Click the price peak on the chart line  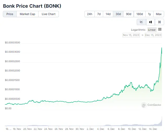pyautogui.click(x=162, y=48)
